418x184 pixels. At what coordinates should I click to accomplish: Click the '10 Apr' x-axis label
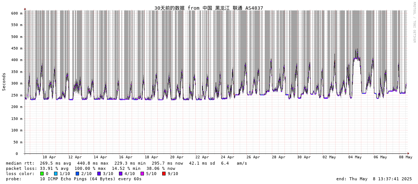(x=49, y=157)
